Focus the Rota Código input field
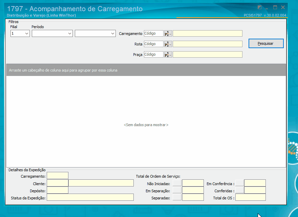This screenshot has width=298, height=217. (153, 44)
